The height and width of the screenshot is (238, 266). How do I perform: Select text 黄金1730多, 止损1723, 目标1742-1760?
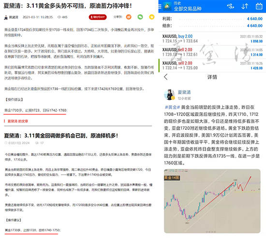(x=35, y=111)
